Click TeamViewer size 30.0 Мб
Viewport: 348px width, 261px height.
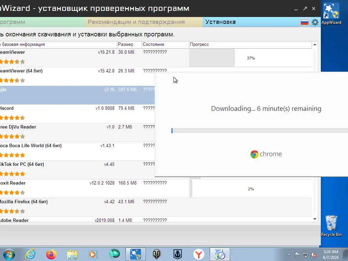pos(126,52)
